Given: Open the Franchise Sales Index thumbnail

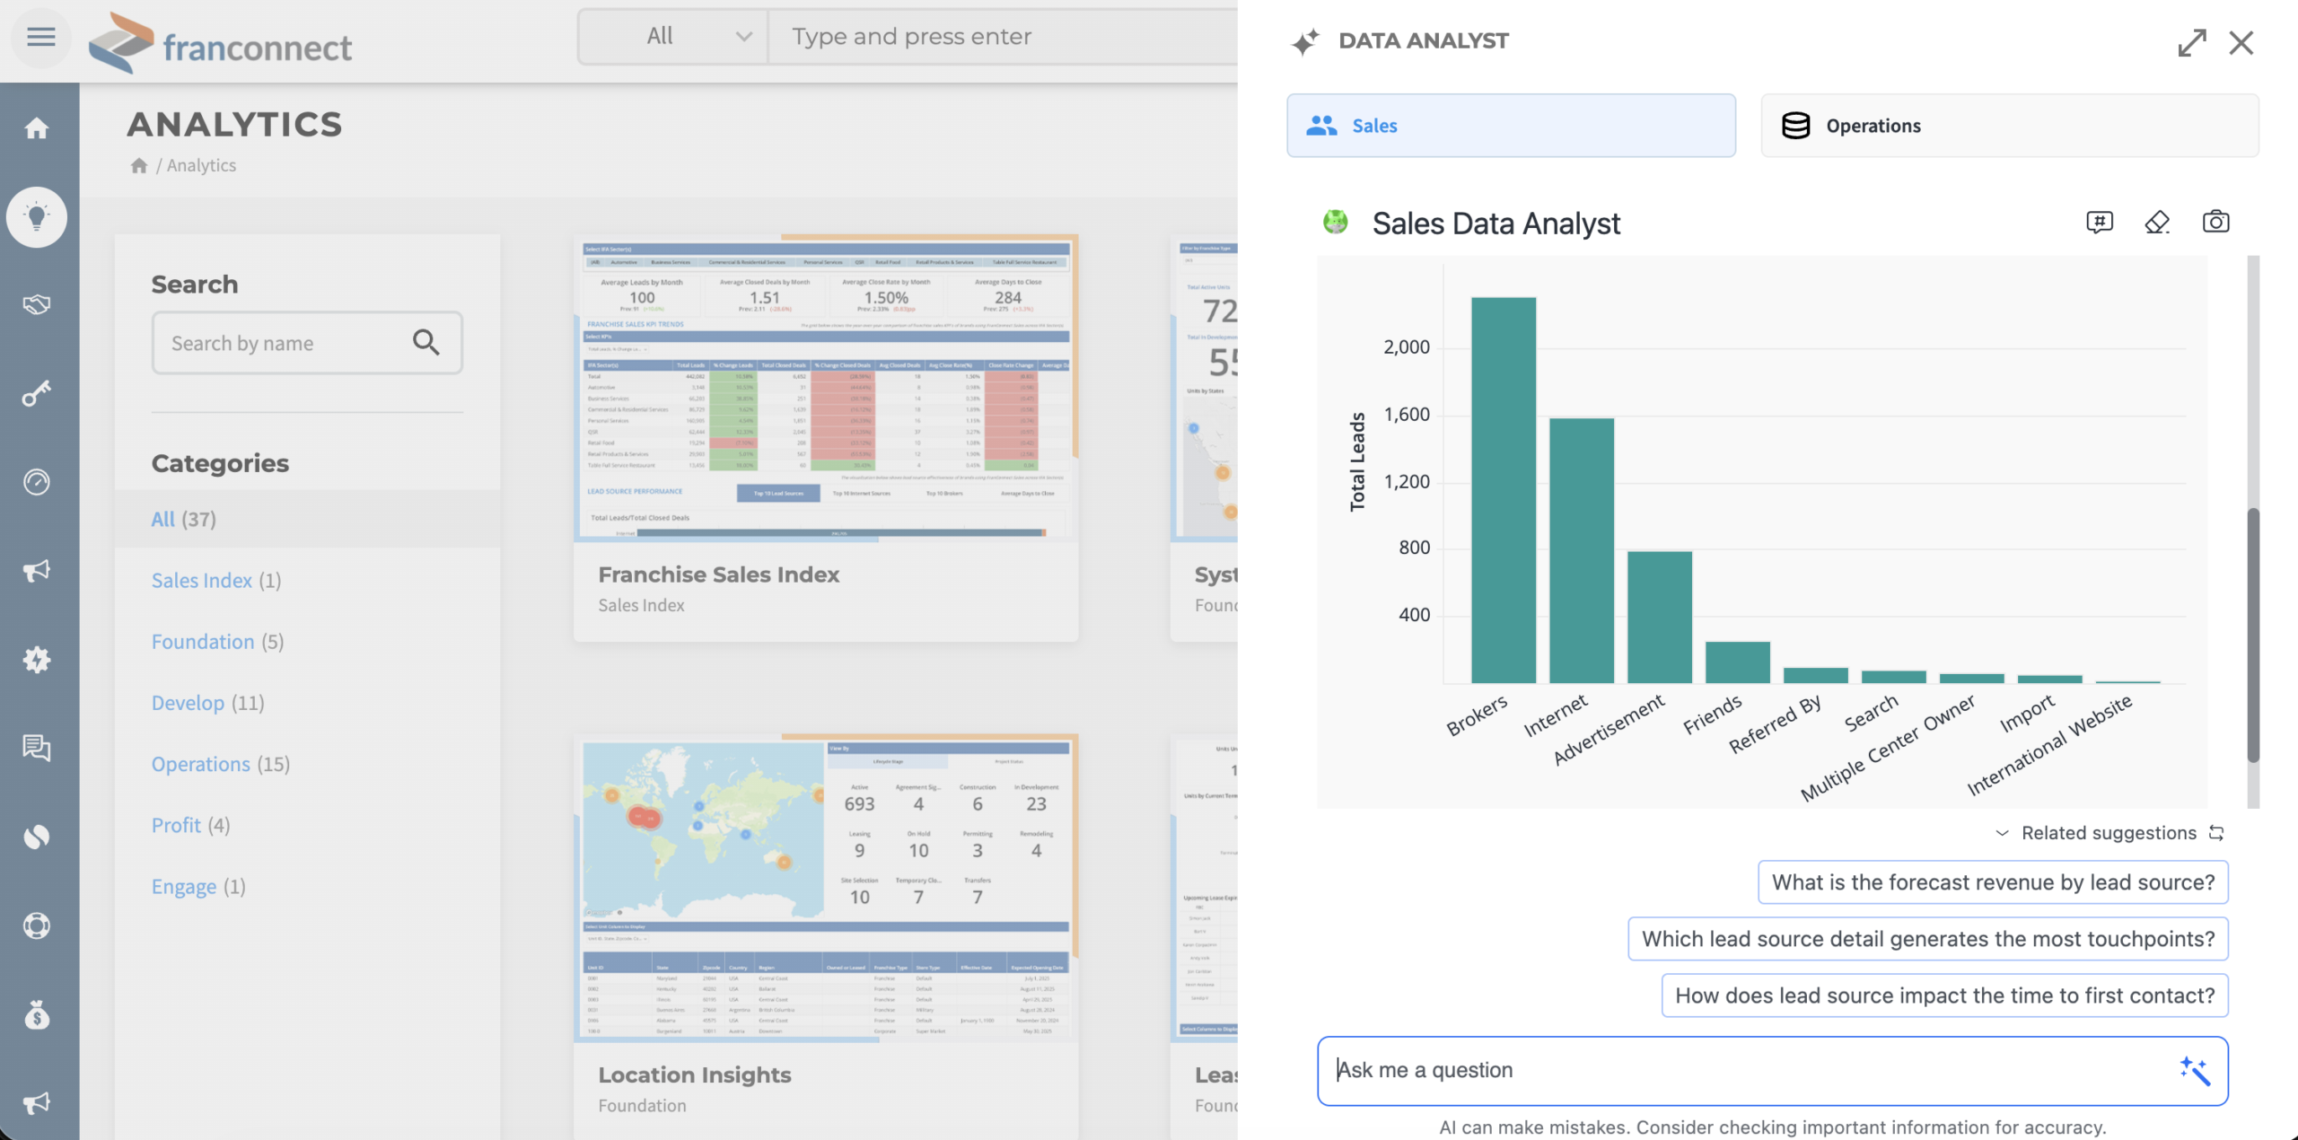Looking at the screenshot, I should point(825,389).
